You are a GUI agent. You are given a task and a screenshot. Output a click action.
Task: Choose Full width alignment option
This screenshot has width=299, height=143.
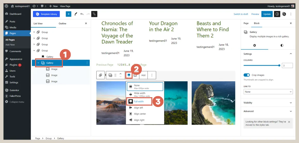(139, 102)
